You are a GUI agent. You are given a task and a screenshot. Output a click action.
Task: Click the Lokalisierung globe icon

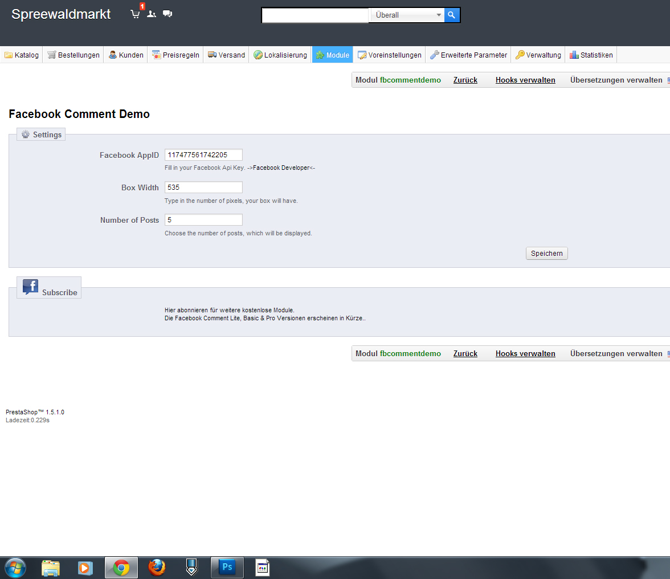click(x=258, y=55)
